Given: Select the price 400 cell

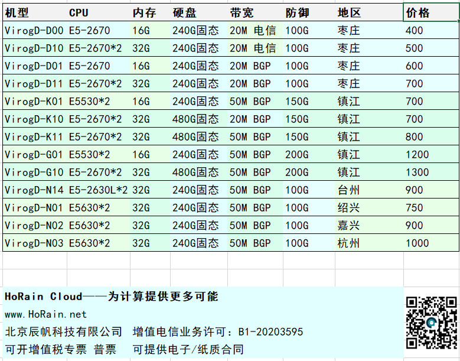Looking at the screenshot, I should 431,30.
